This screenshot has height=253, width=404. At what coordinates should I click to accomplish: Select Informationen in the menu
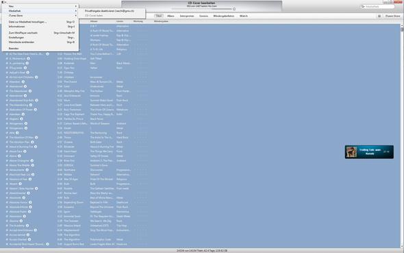click(40, 27)
